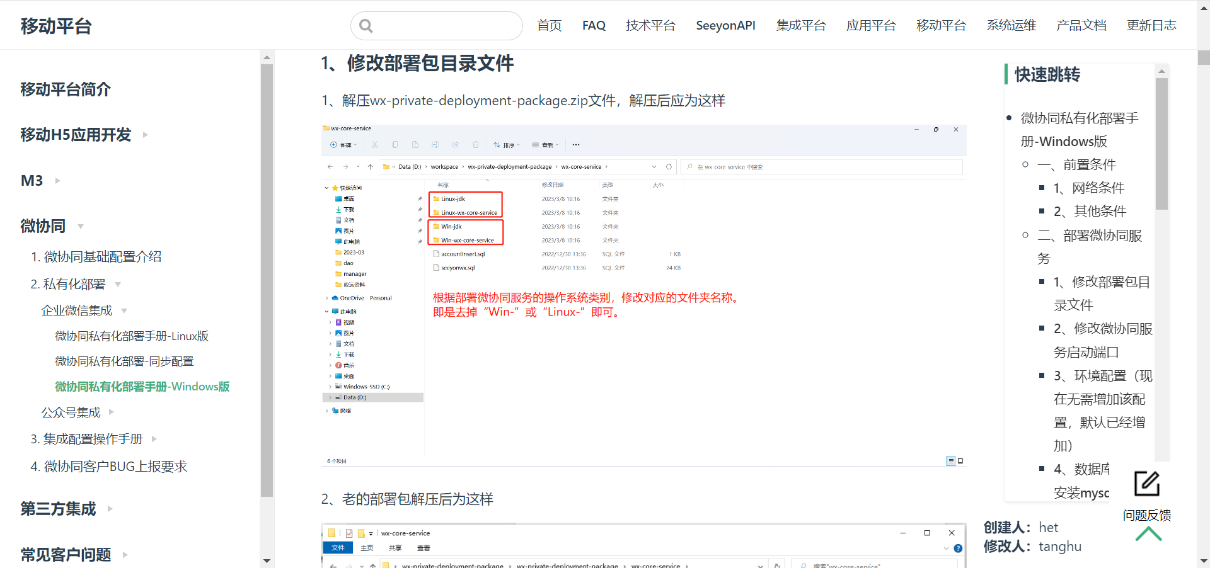
Task: Click the left sidebar scroll-down arrow
Action: (x=267, y=560)
